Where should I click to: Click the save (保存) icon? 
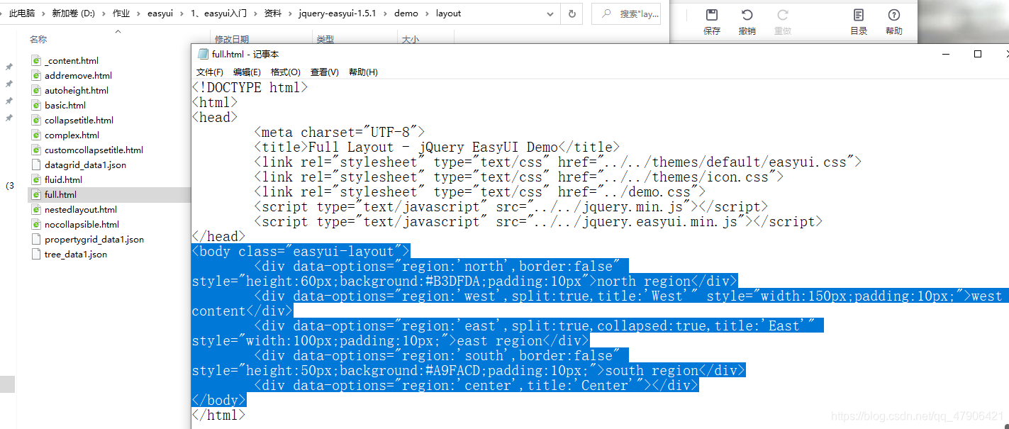click(x=712, y=15)
